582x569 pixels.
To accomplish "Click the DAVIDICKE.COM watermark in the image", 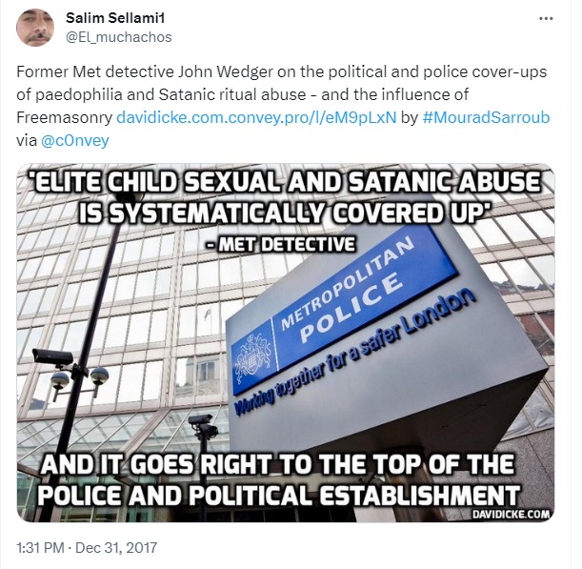I will pyautogui.click(x=512, y=514).
